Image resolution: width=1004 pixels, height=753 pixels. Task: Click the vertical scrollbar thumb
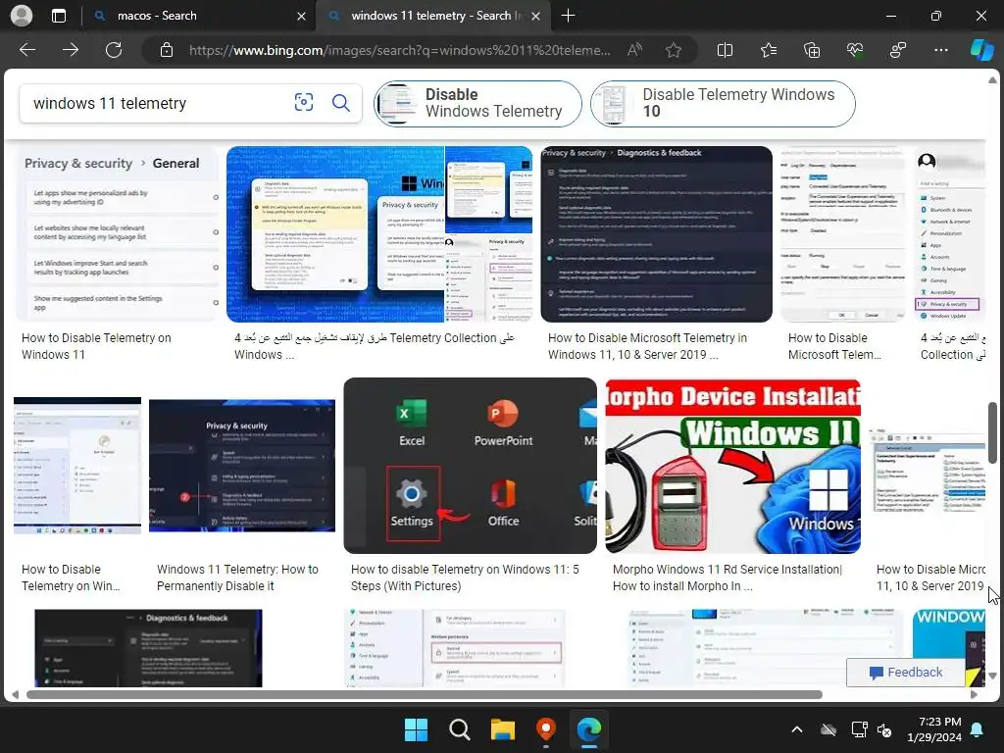click(x=992, y=432)
